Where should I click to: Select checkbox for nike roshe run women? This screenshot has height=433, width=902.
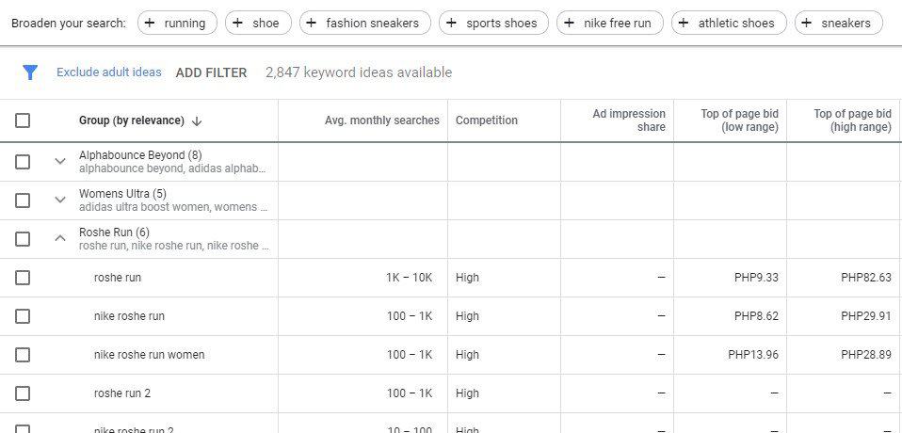(23, 355)
